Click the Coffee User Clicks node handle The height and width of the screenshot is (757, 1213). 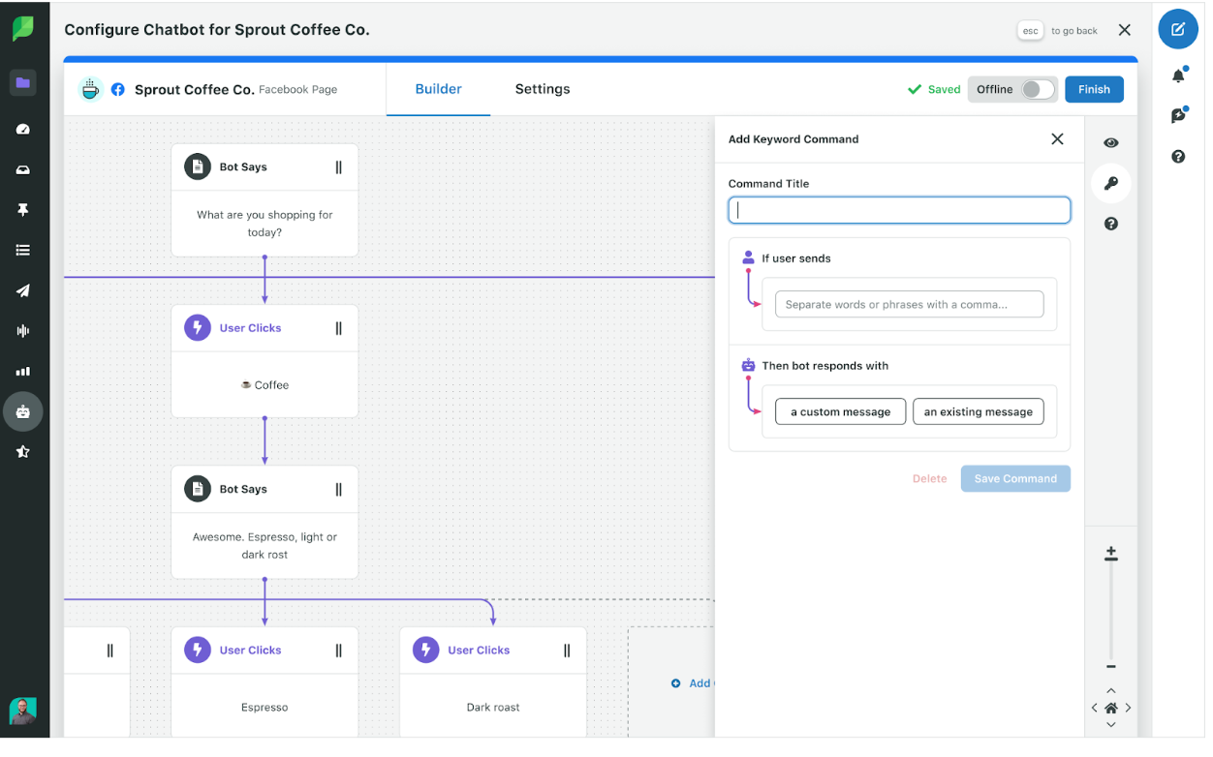tap(338, 328)
